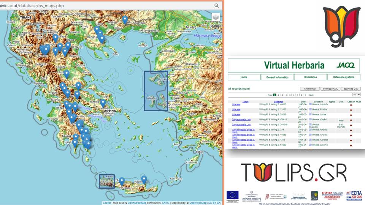
Task: Open Lat/Lon icon for Tulipa australis Chalkidiki row
Action: (351, 126)
